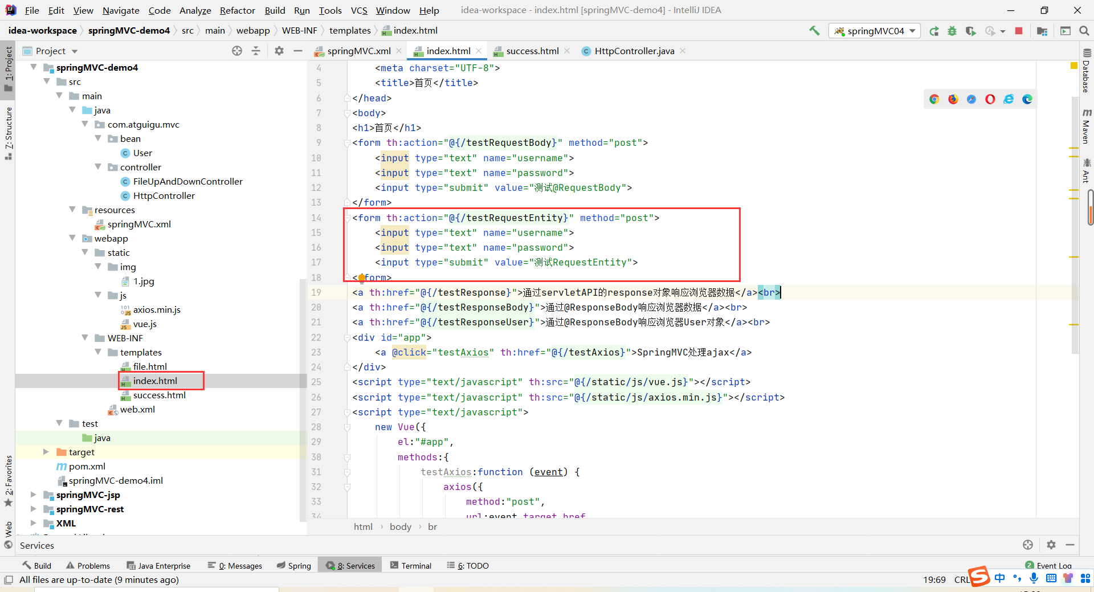Toggle tool window bars icon at bottom-left

click(9, 580)
